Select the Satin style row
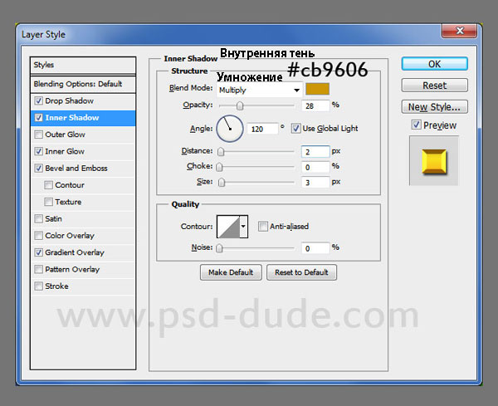498x406 pixels. [x=83, y=218]
